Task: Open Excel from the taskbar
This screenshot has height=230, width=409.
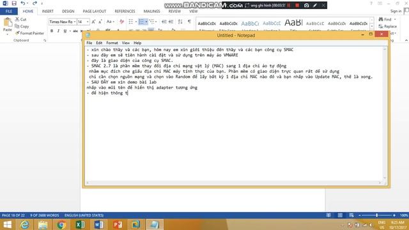Action: tap(80, 224)
